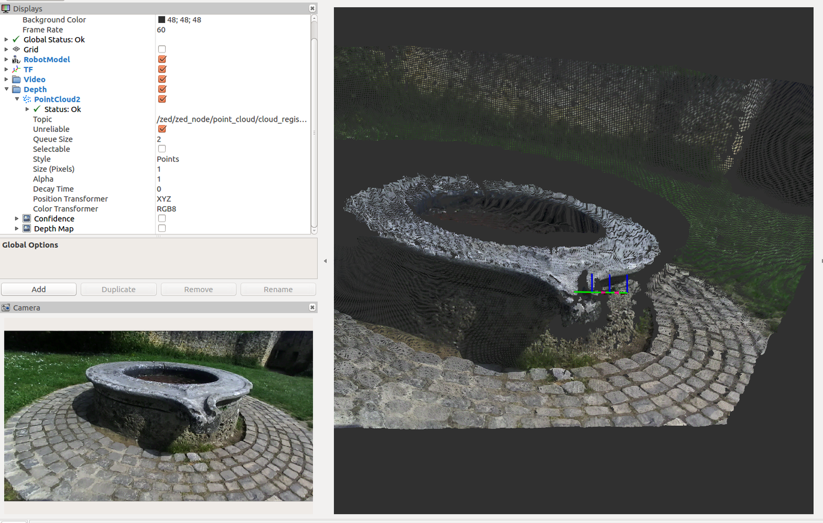Click the Displays panel monitor icon

coord(7,8)
